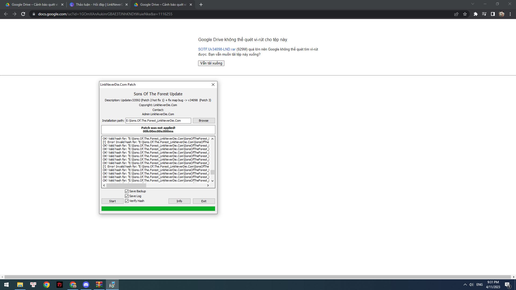Open Garena taskbar icon
This screenshot has width=516, height=290.
[x=60, y=285]
